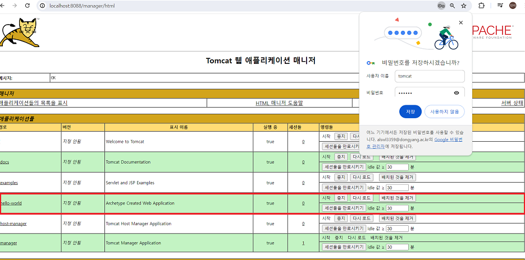
Task: Click 중지 for hello-world
Action: click(341, 198)
